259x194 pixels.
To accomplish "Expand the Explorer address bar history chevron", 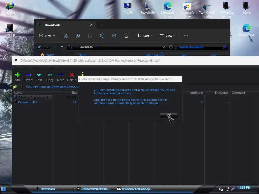I will [x=164, y=47].
